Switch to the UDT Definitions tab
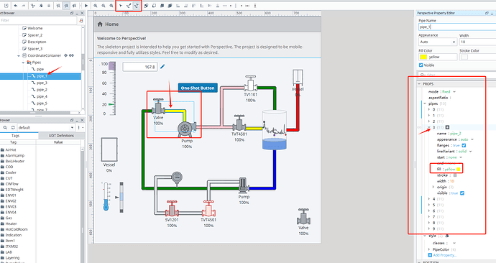Screen dimensions: 496x263 (x=61, y=136)
